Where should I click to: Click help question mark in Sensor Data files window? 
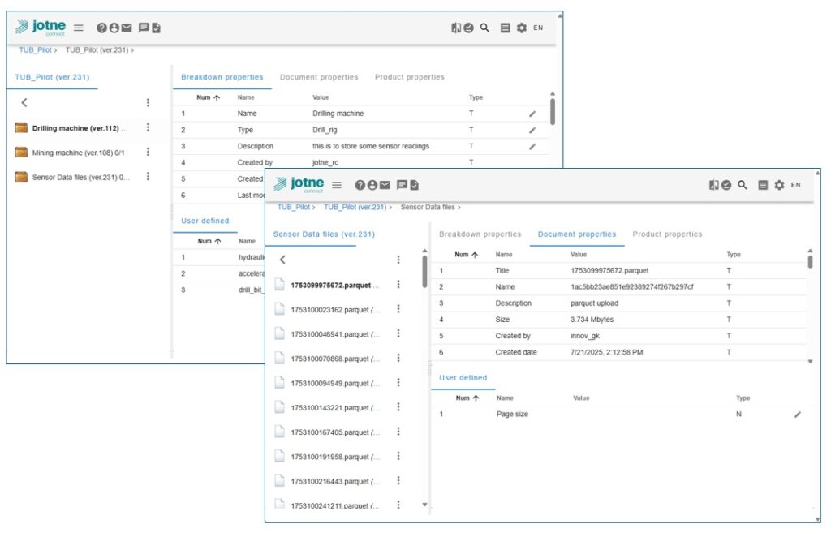pyautogui.click(x=360, y=185)
